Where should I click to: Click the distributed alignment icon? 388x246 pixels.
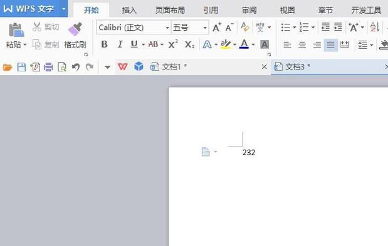(x=345, y=44)
